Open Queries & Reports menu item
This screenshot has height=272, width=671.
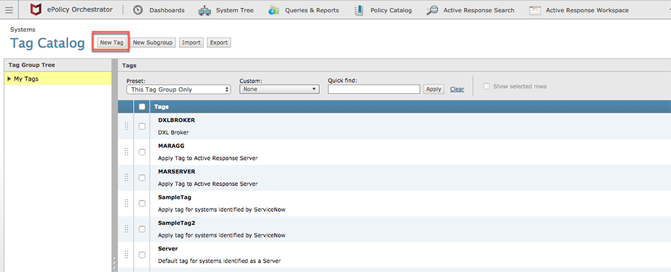pyautogui.click(x=312, y=10)
